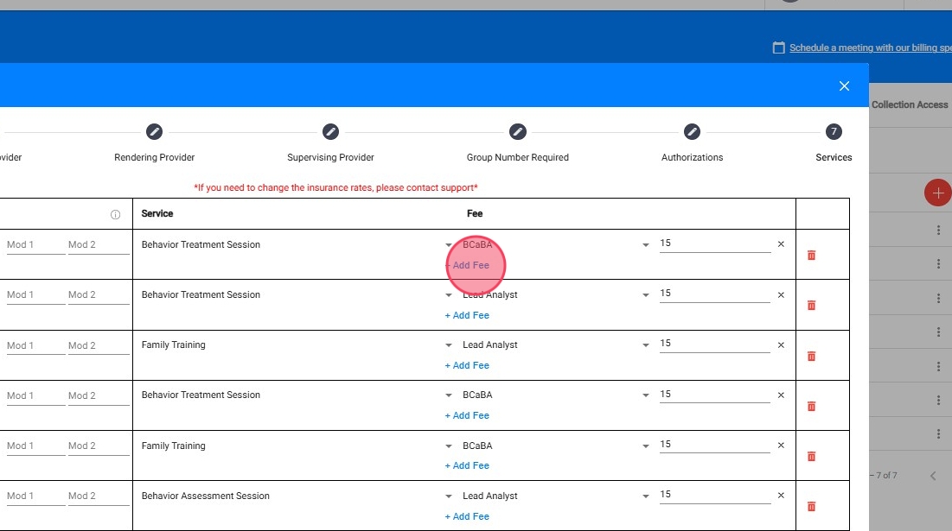Expand service dropdown of Family Training BCaBA row

[x=449, y=446]
